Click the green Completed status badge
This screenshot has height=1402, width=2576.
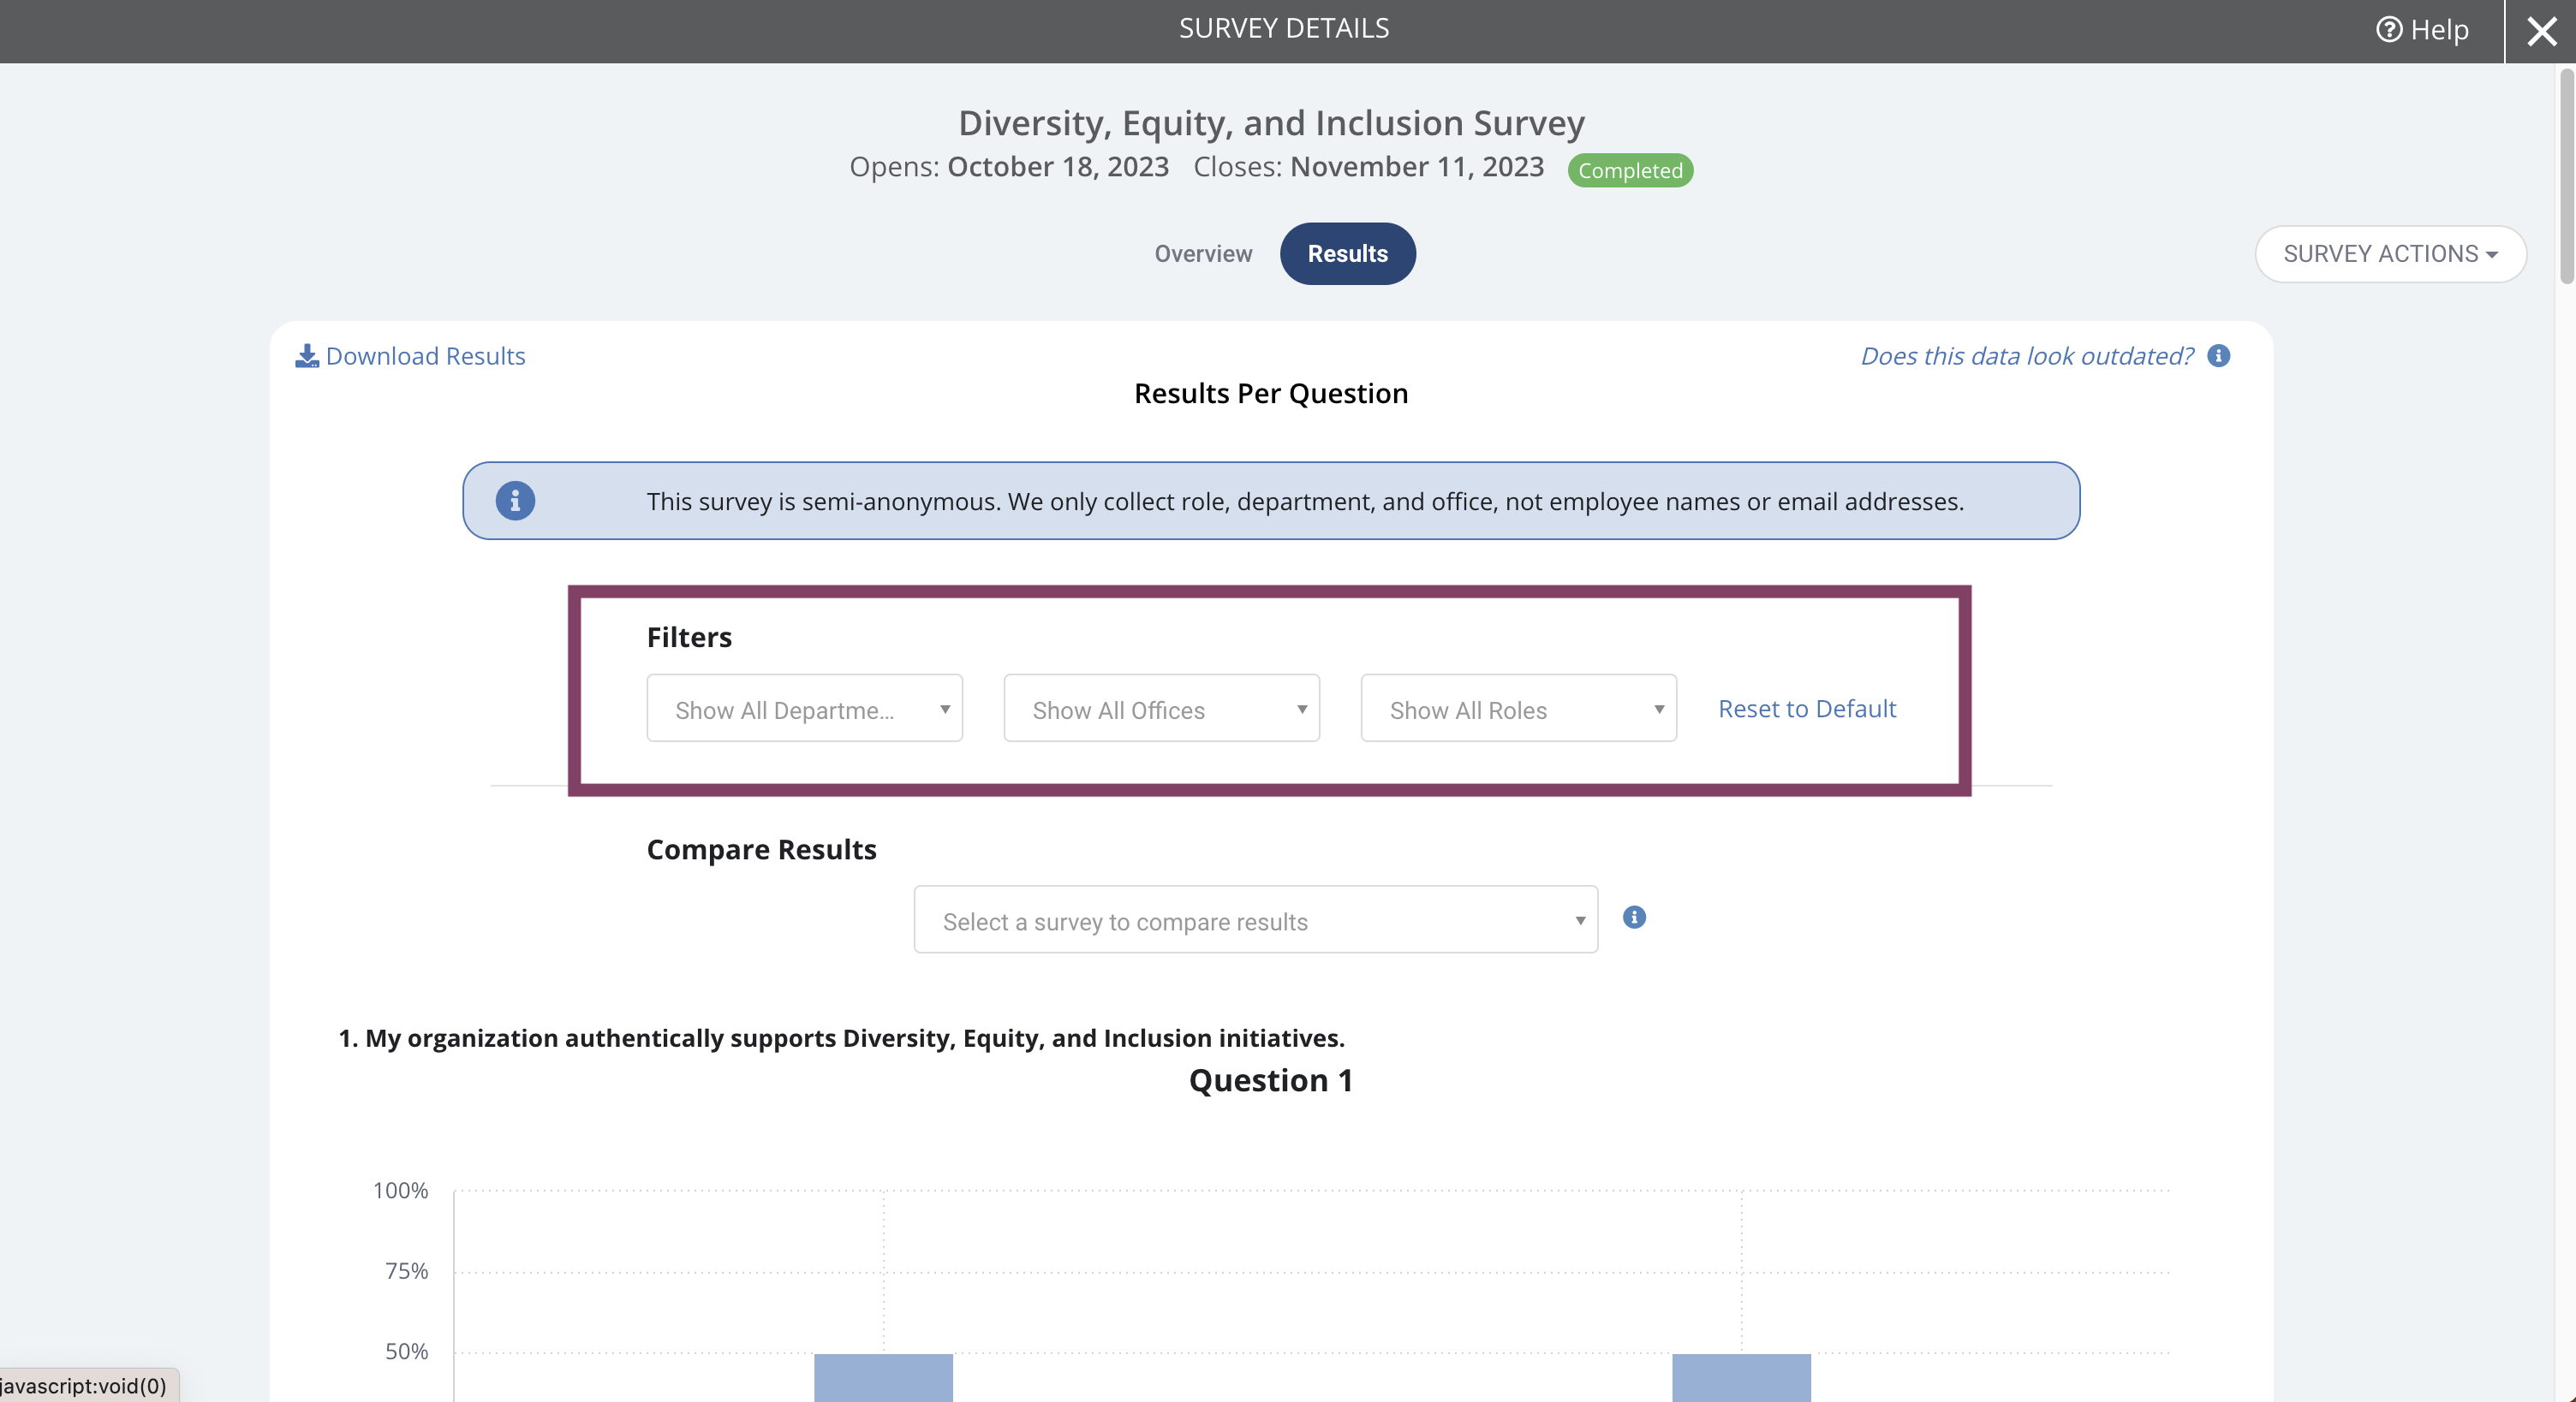click(1630, 169)
